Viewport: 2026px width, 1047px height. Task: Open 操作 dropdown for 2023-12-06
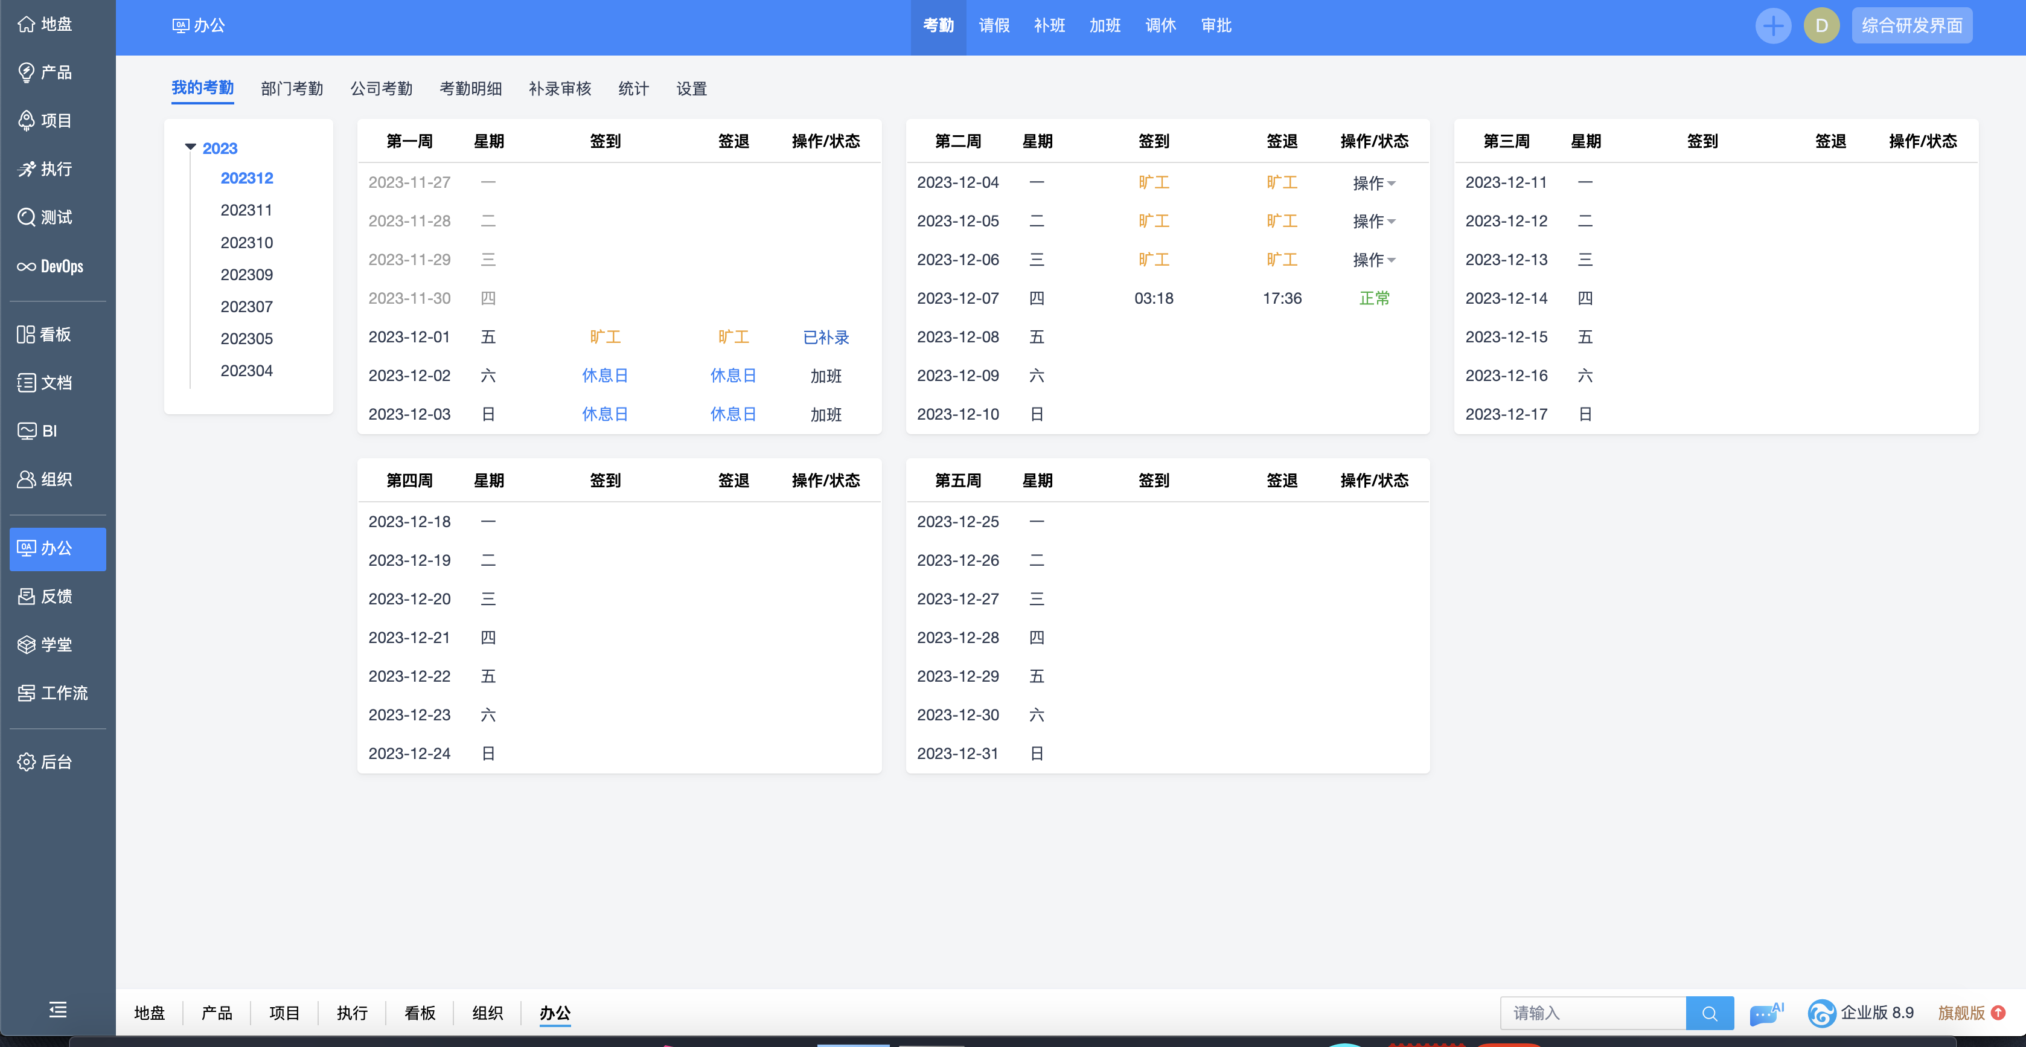click(x=1374, y=260)
